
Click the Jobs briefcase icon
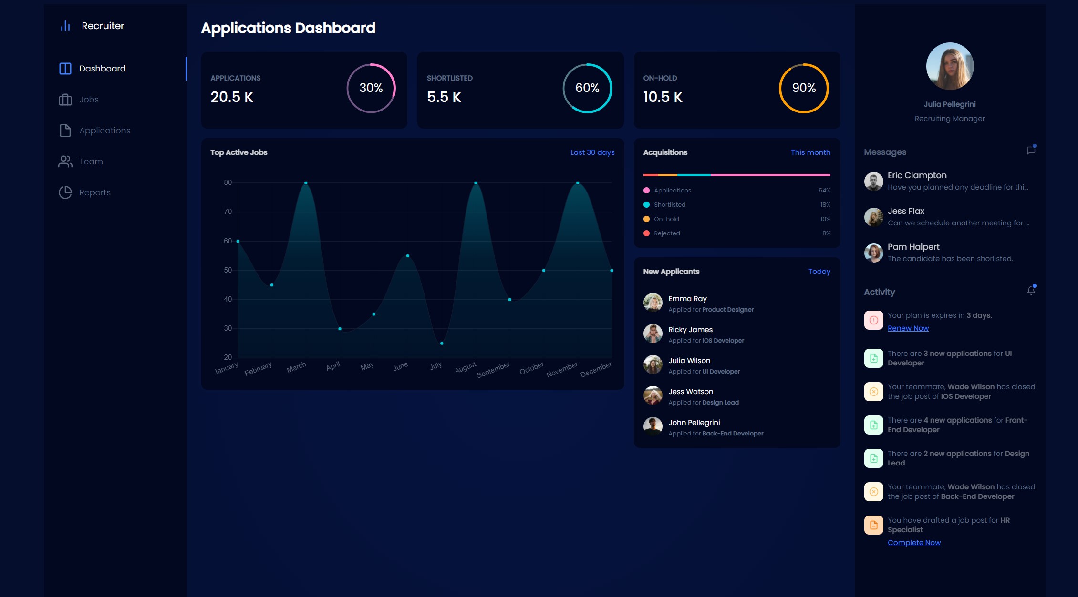(65, 100)
